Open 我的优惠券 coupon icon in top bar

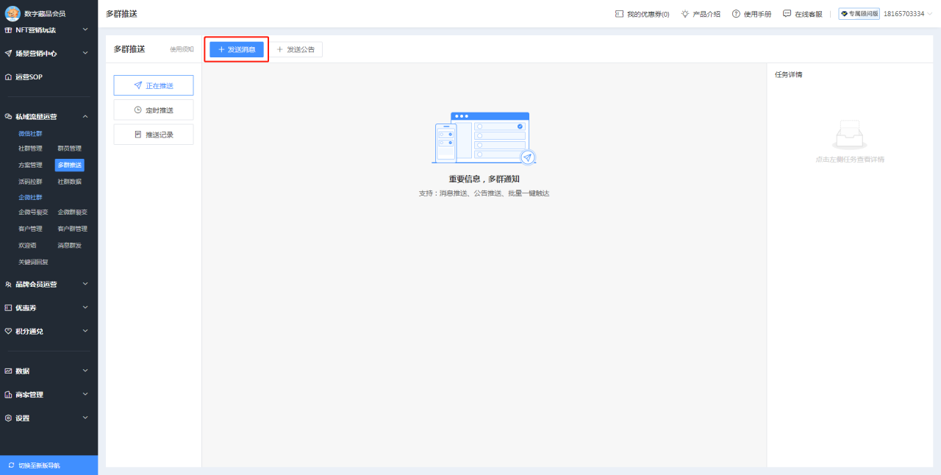tap(621, 13)
